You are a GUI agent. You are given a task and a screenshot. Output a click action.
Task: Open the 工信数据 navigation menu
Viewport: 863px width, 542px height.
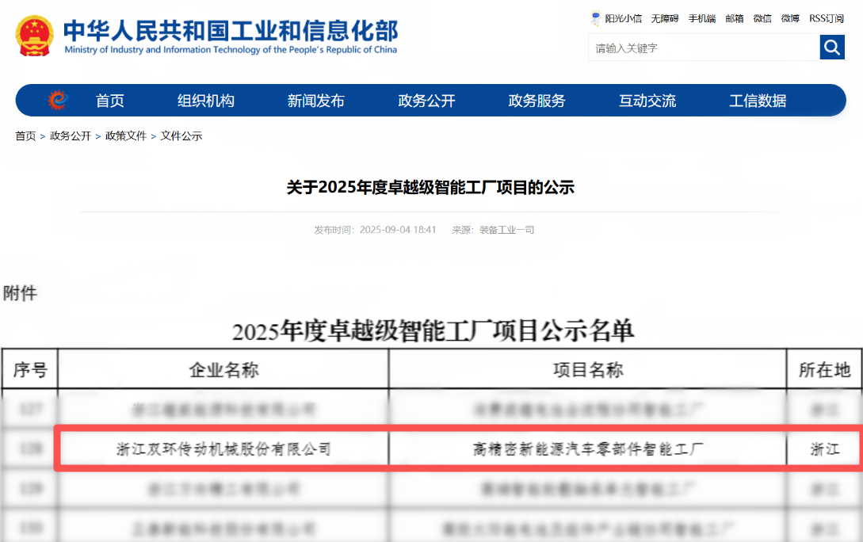coord(757,101)
